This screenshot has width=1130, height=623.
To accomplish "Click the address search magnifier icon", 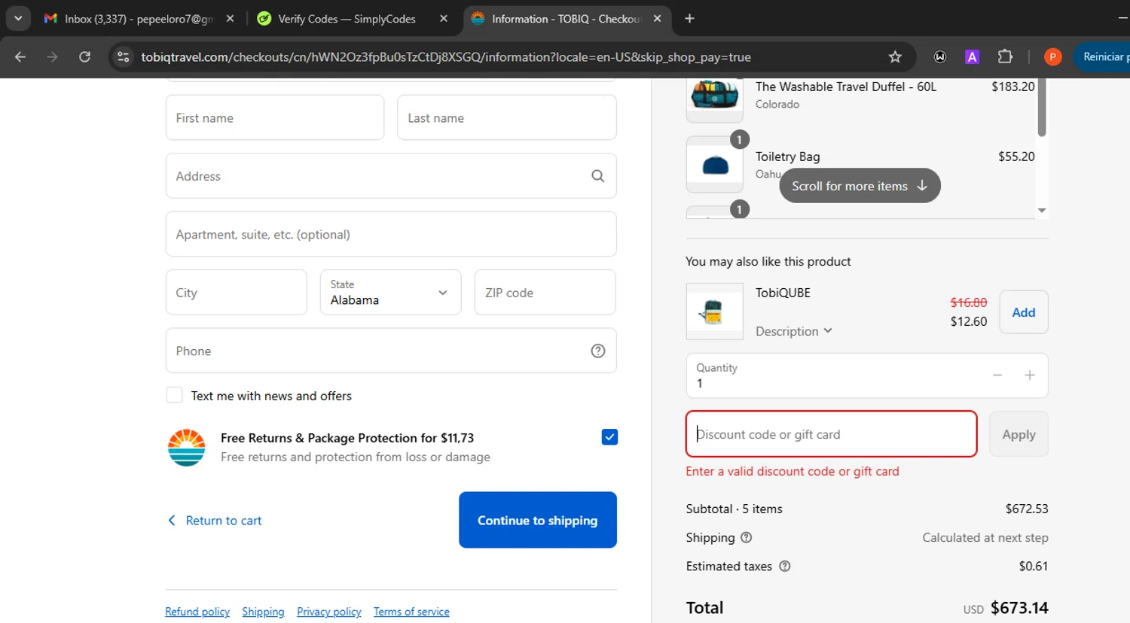I will click(x=598, y=176).
